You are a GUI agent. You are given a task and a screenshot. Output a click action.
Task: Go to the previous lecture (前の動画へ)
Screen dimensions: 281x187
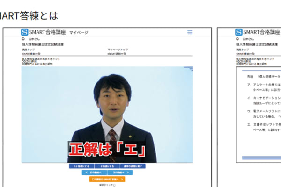click(x=94, y=172)
